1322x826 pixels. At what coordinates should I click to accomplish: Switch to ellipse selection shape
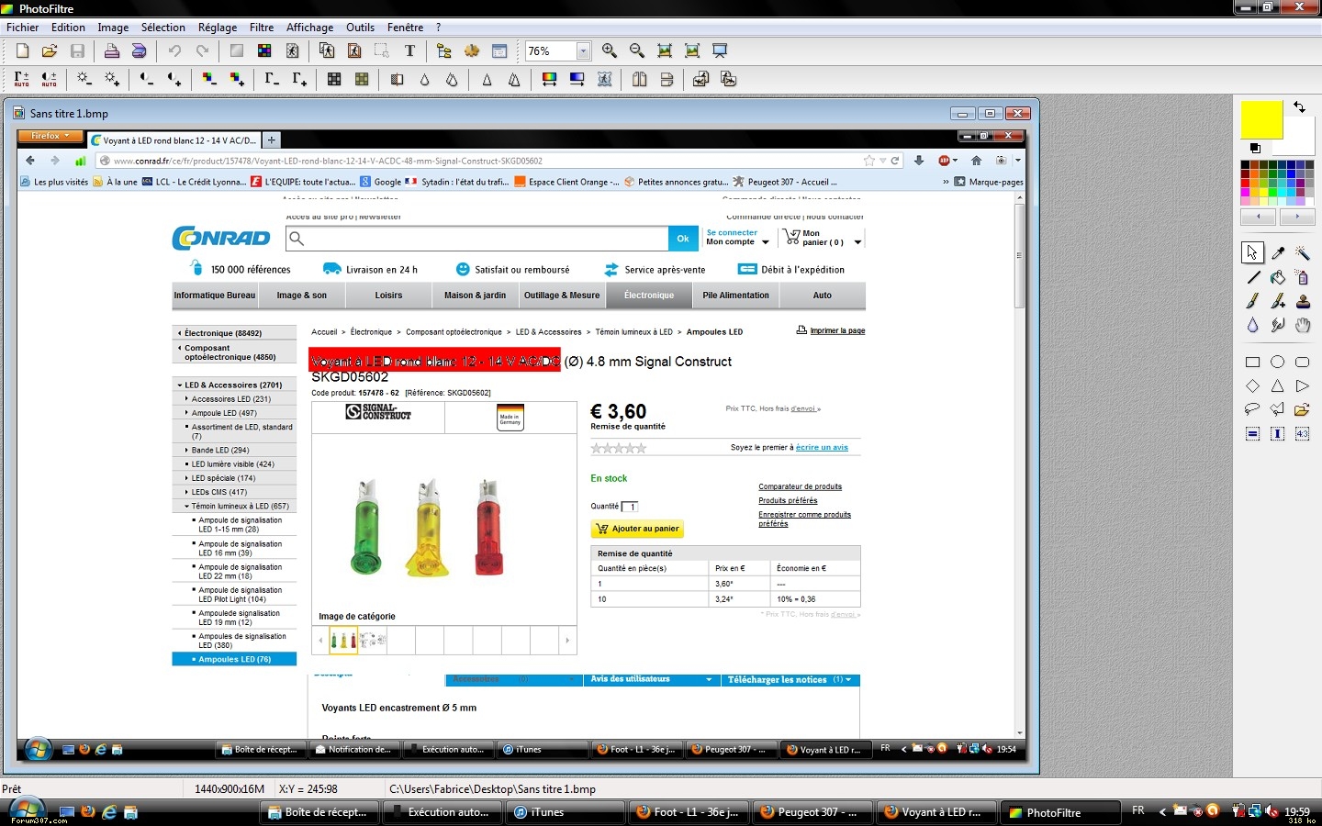1277,362
